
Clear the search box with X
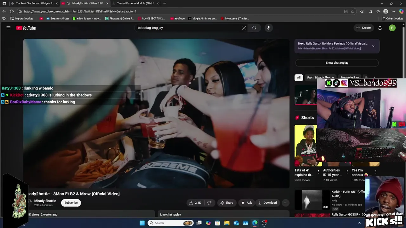pyautogui.click(x=244, y=28)
